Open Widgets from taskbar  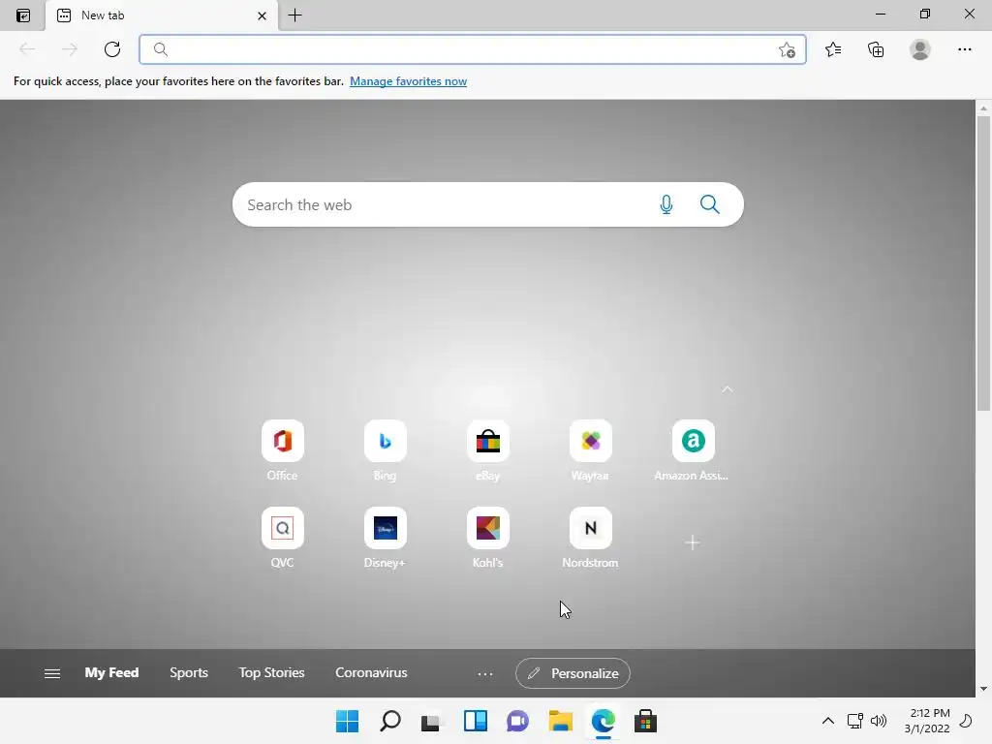[475, 721]
